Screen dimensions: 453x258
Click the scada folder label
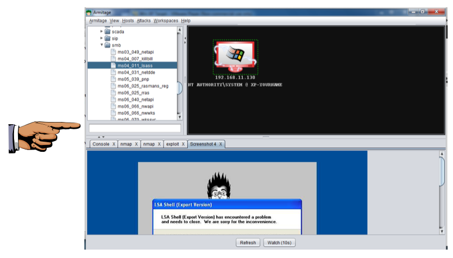pyautogui.click(x=118, y=31)
